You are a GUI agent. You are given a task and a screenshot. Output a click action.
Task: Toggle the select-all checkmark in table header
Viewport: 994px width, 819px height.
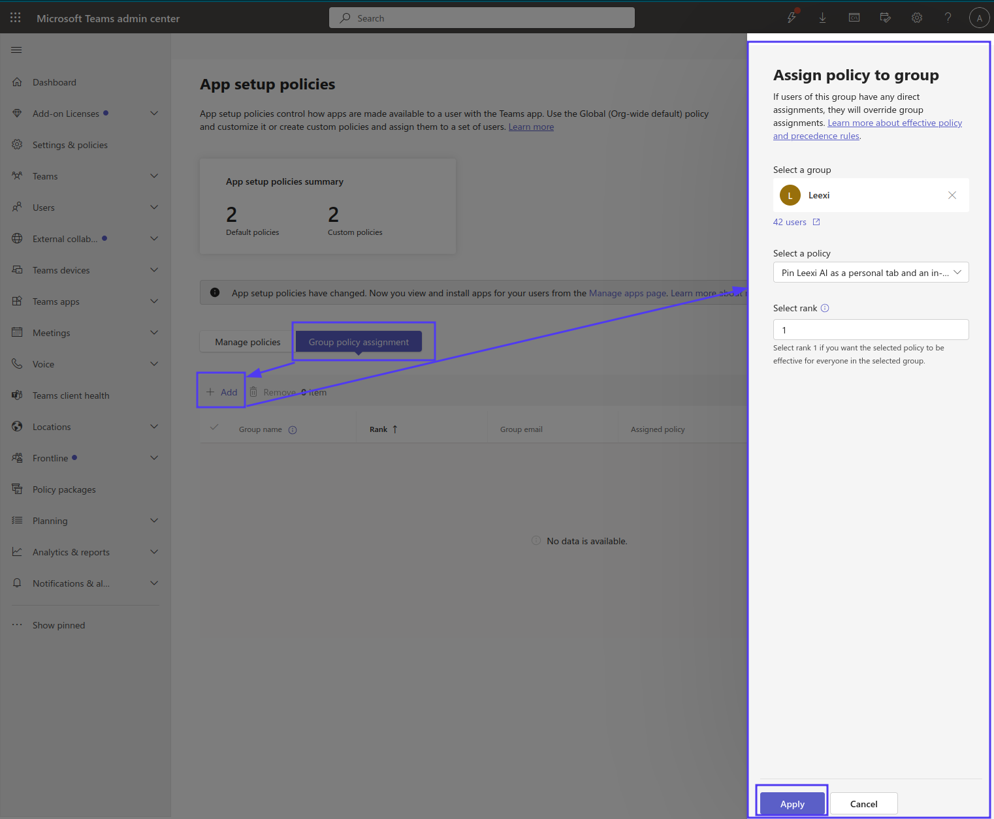pos(214,427)
